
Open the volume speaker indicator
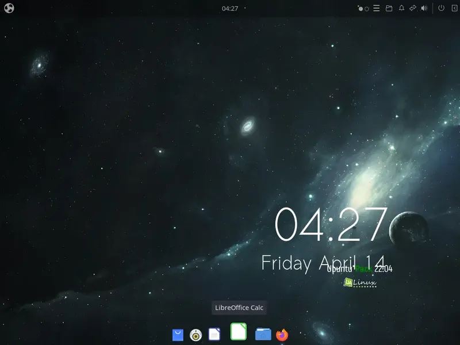coord(424,8)
